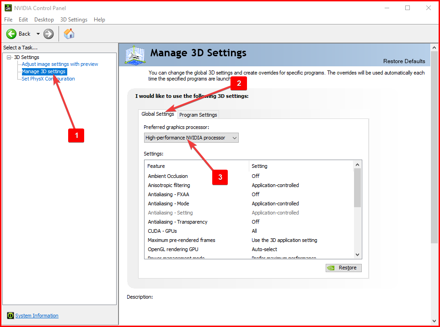Viewport: 440px width, 327px height.
Task: Open the 3D Settings menu
Action: pos(74,20)
